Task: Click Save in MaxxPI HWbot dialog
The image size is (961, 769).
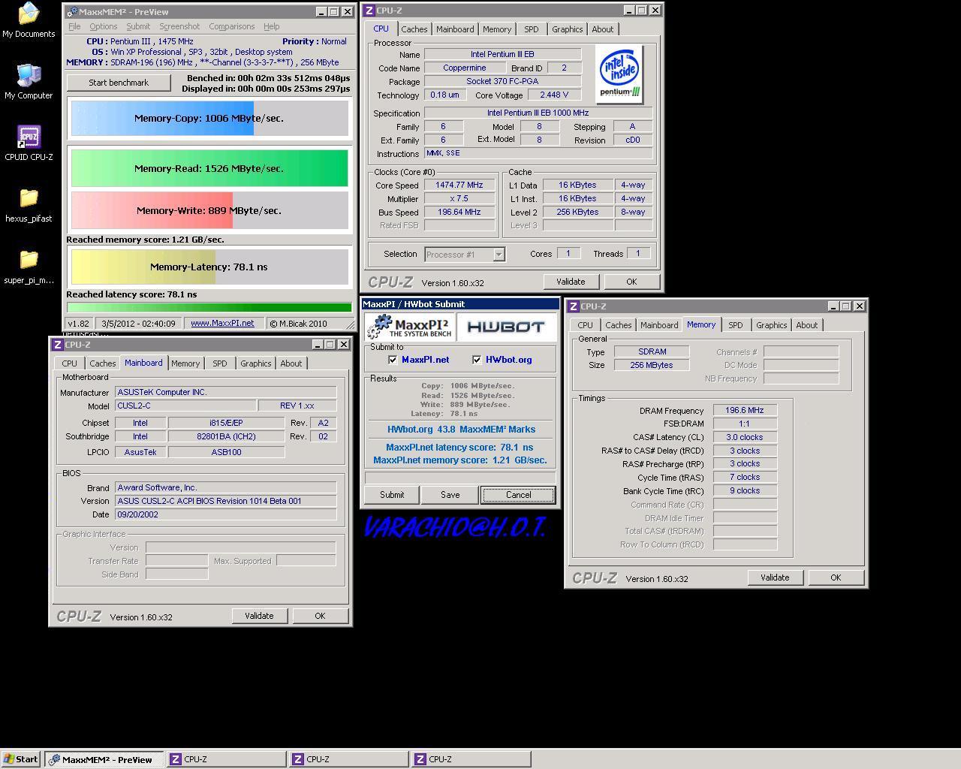Action: [x=450, y=495]
